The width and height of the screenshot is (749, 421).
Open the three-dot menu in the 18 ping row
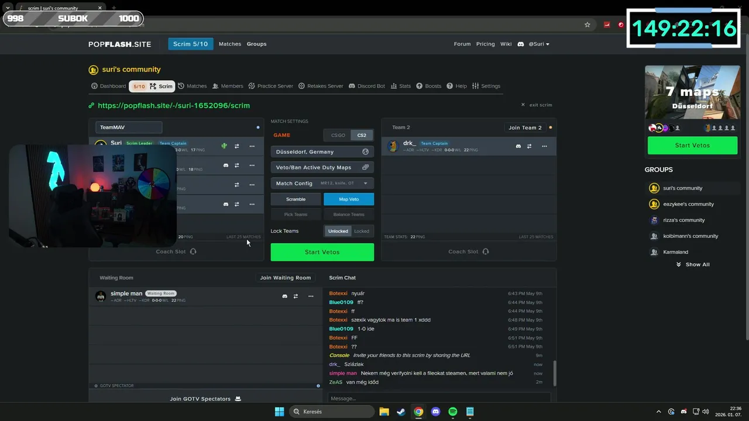coord(252,165)
